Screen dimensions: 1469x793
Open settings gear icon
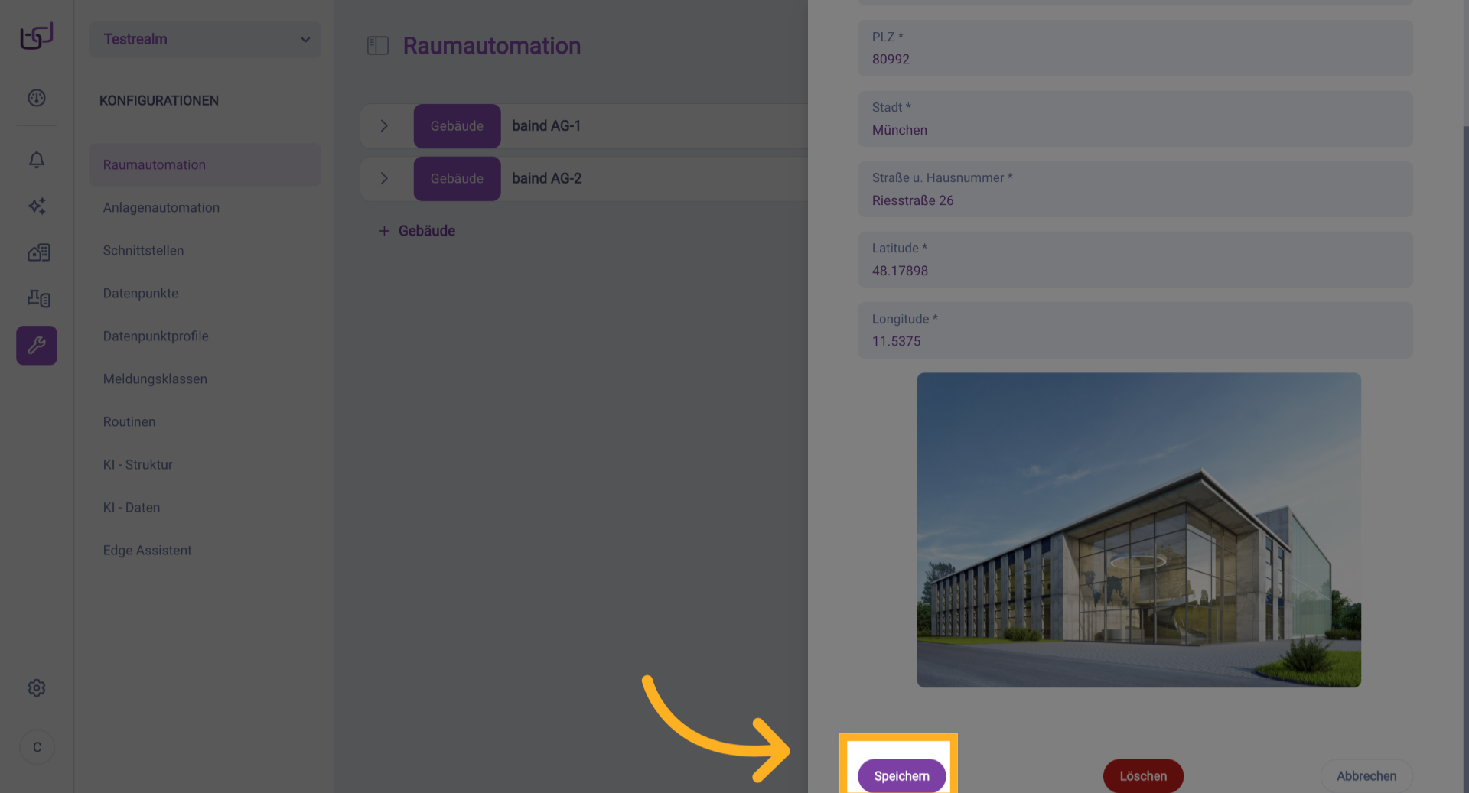[37, 688]
